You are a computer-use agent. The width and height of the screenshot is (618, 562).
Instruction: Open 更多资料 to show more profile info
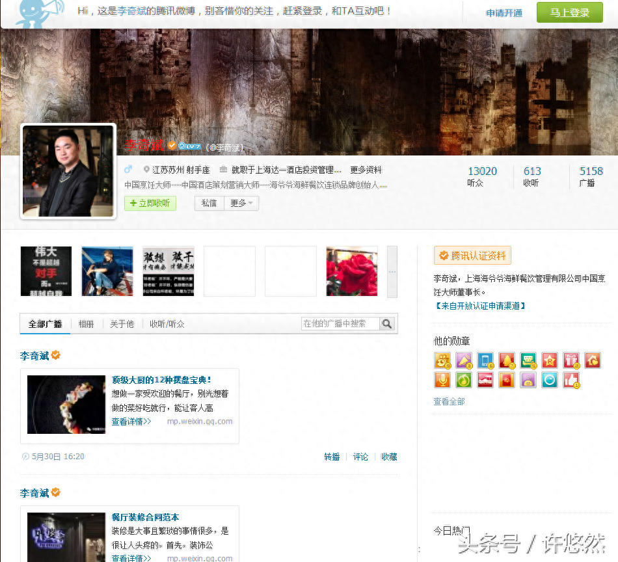click(x=366, y=170)
